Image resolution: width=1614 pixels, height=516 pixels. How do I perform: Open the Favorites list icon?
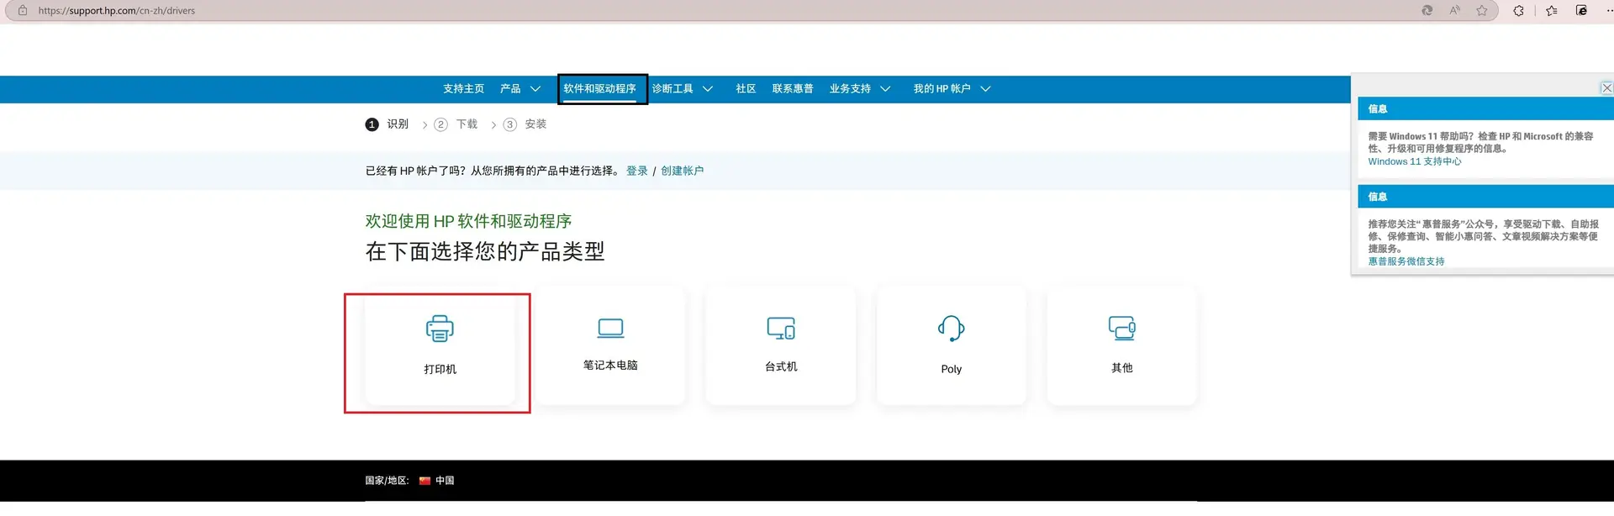point(1552,11)
